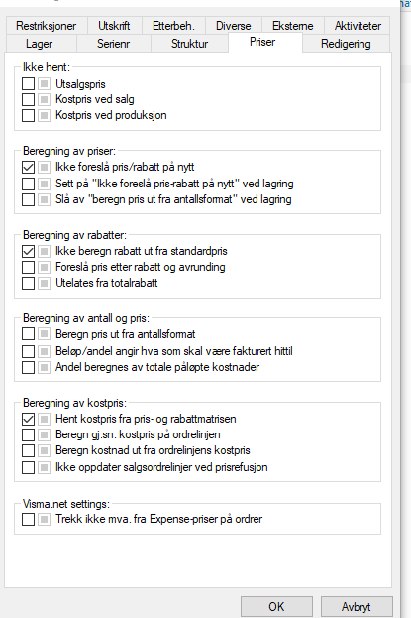The image size is (411, 618).
Task: Cancel dialog with Avbryt button
Action: [x=357, y=606]
